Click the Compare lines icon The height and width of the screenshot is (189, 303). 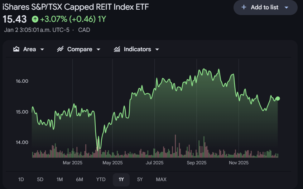point(60,49)
